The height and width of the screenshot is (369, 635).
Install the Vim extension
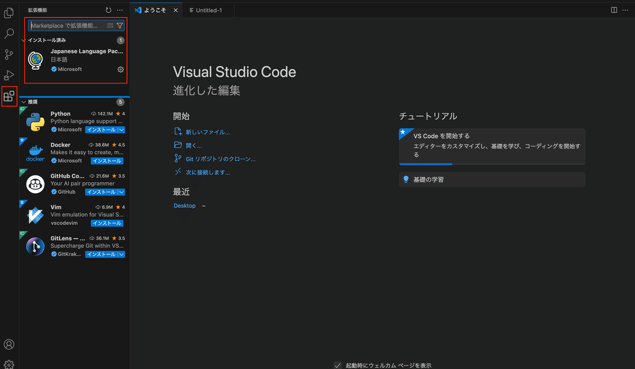pos(107,223)
